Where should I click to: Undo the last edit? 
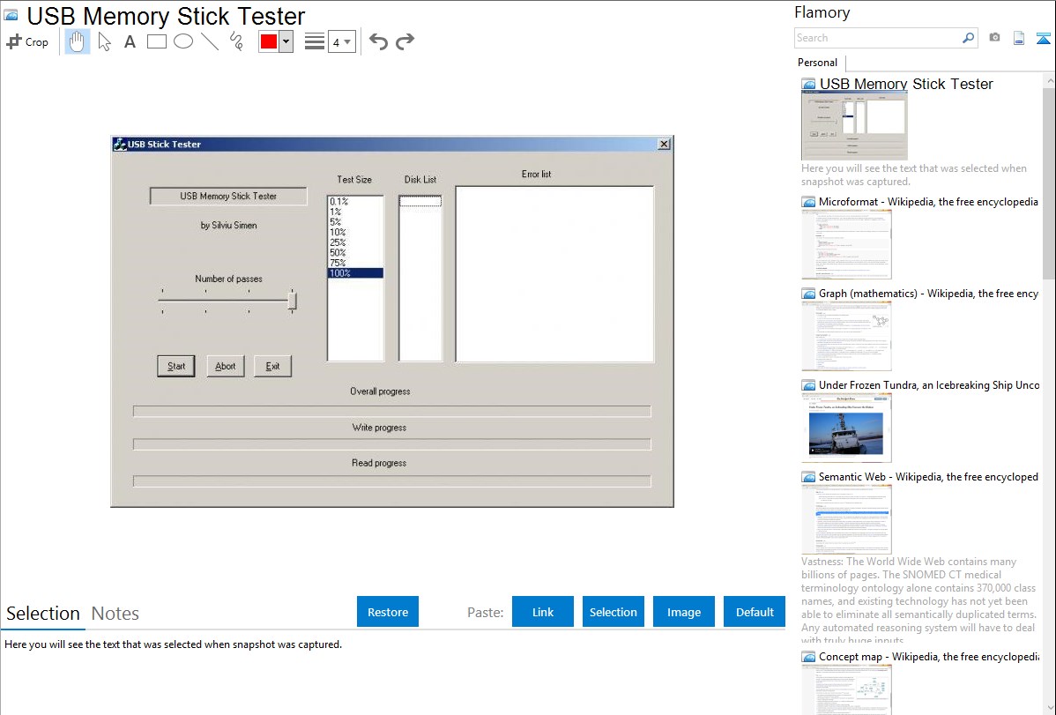378,41
